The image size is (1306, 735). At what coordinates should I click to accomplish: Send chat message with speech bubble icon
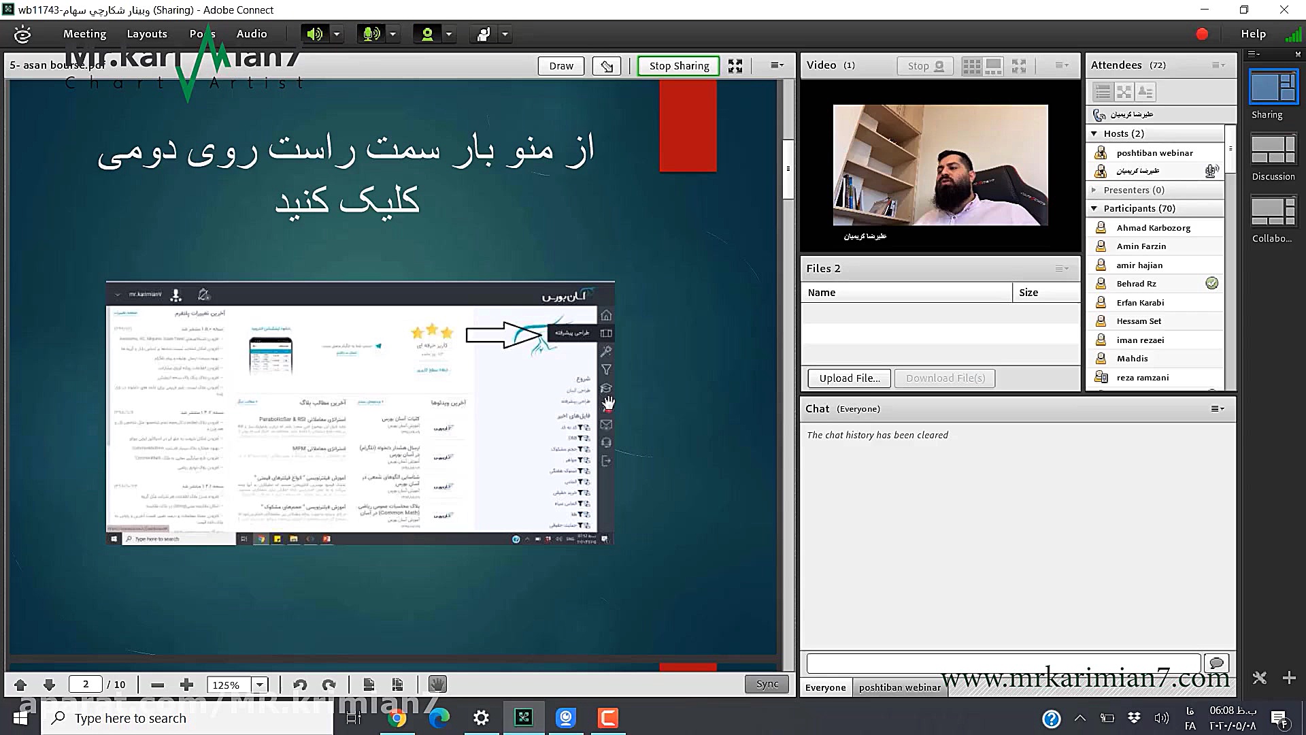coord(1216,663)
